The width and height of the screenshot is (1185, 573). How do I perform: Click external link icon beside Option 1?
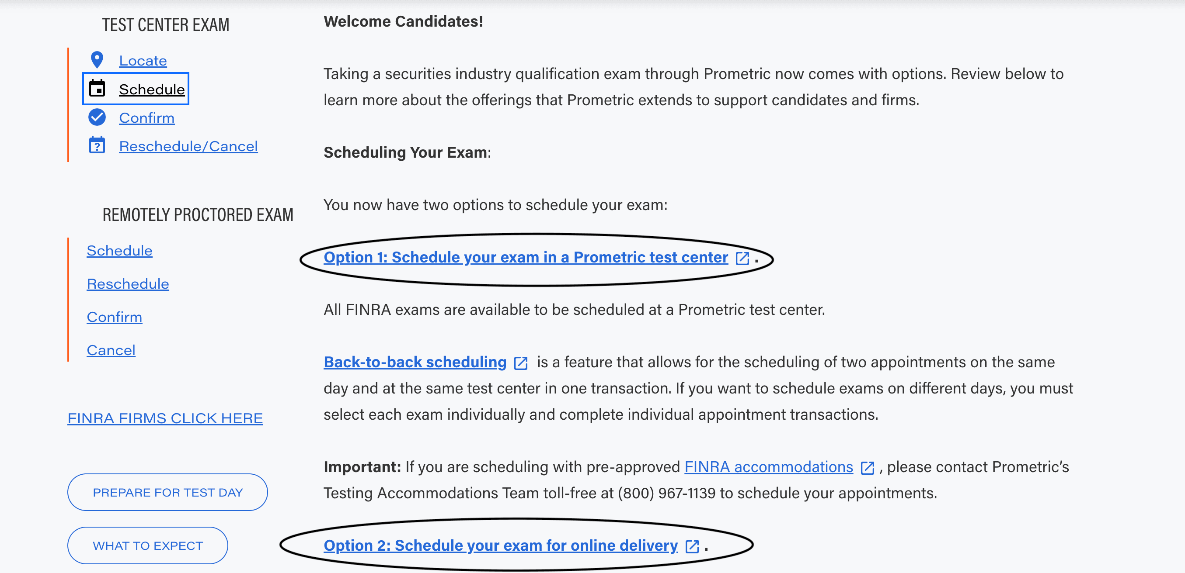(x=742, y=258)
